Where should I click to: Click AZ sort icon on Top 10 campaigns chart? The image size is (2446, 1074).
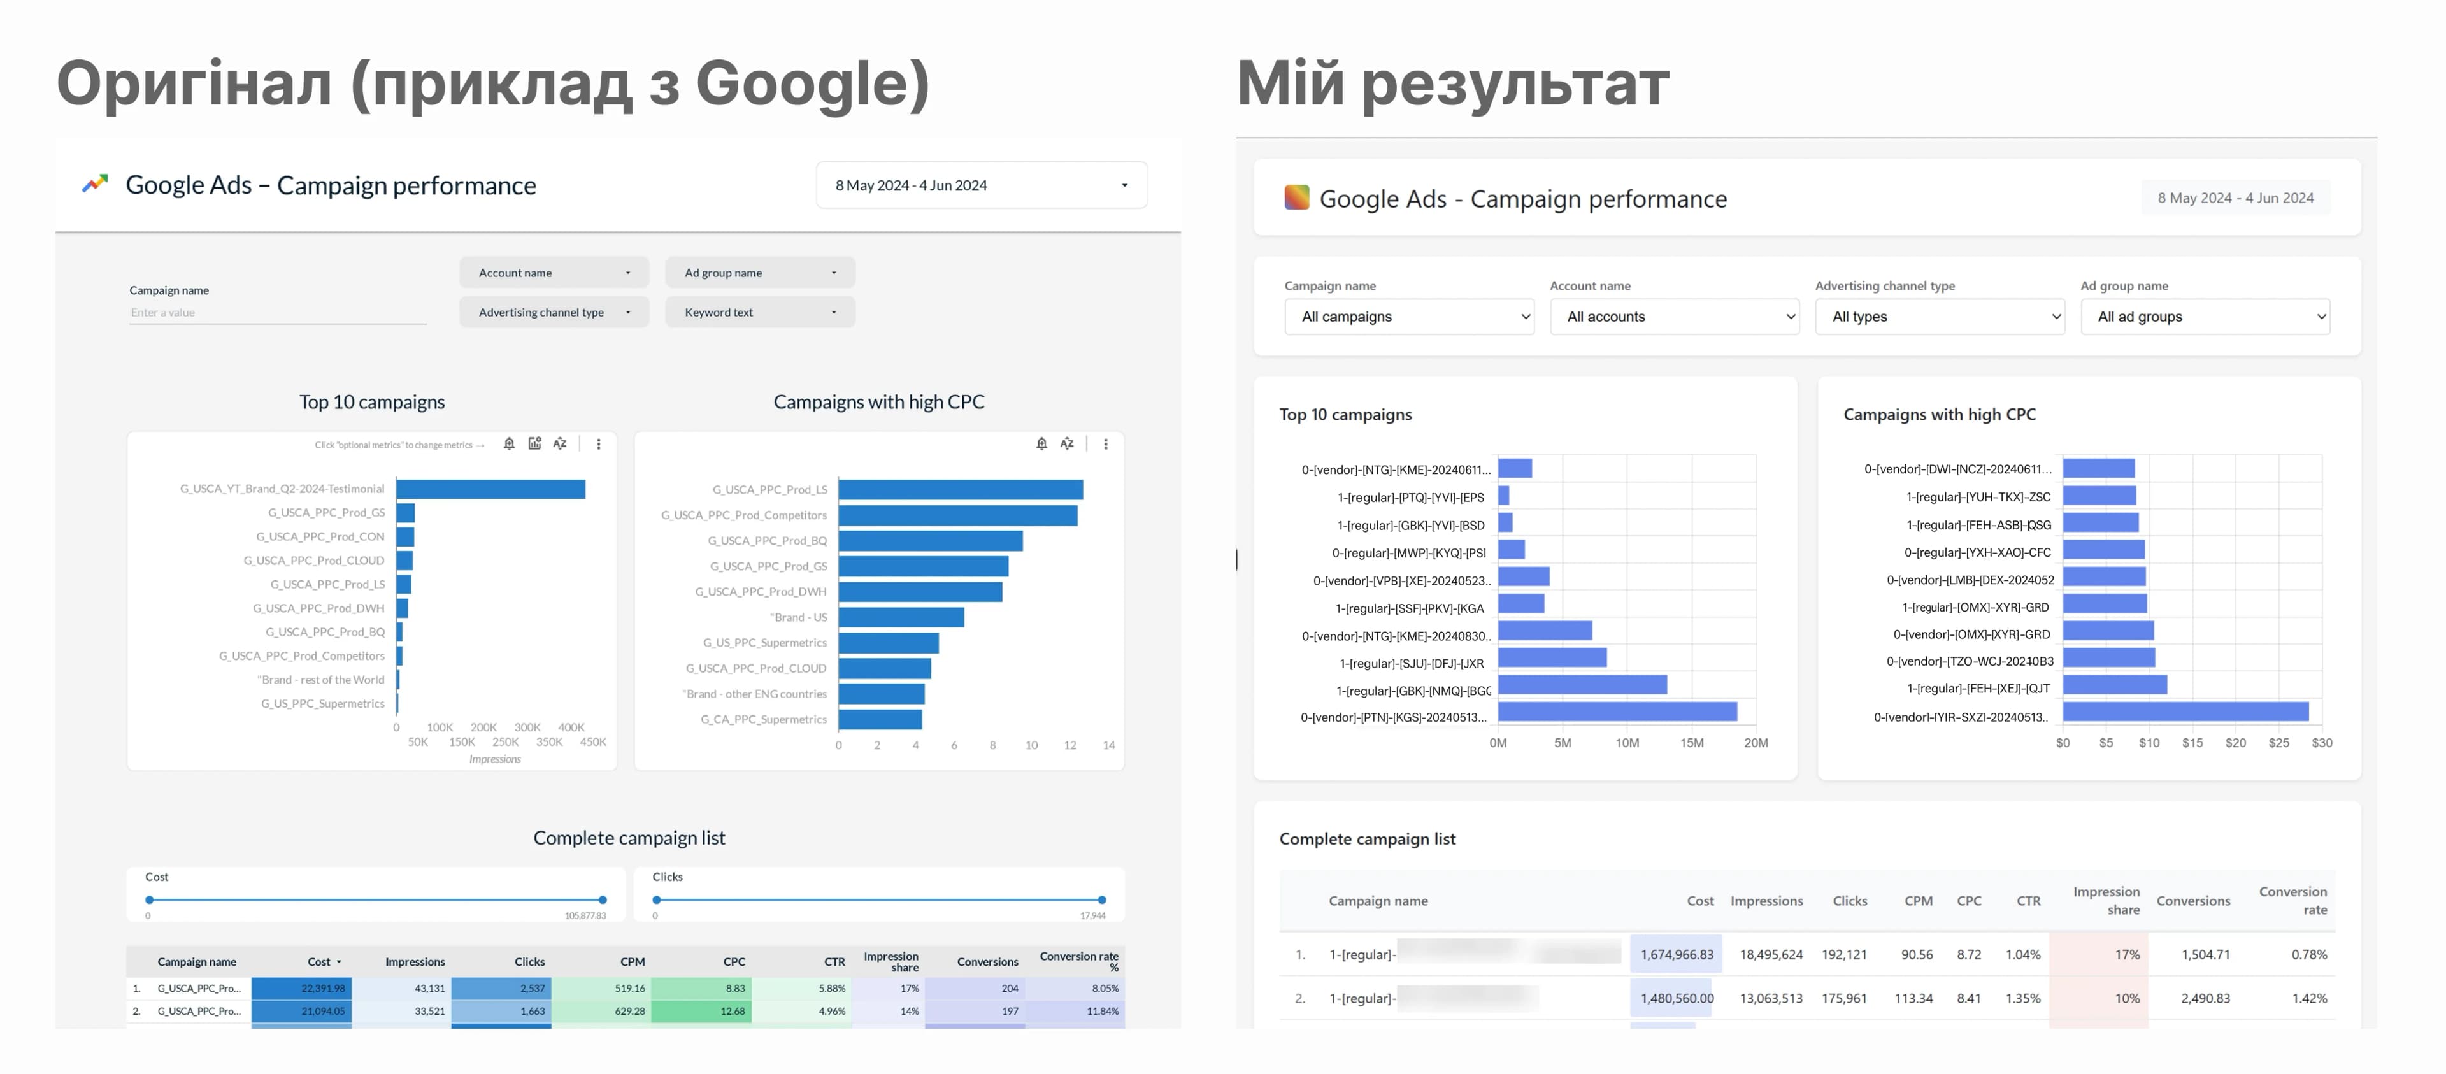coord(561,443)
